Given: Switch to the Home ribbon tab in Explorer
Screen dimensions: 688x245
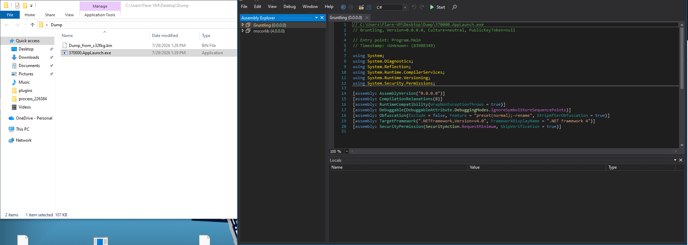Looking at the screenshot, I should click(30, 15).
